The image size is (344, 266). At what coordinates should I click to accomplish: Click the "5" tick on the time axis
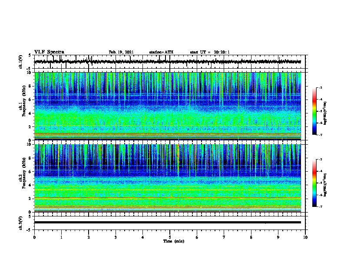tap(170, 237)
